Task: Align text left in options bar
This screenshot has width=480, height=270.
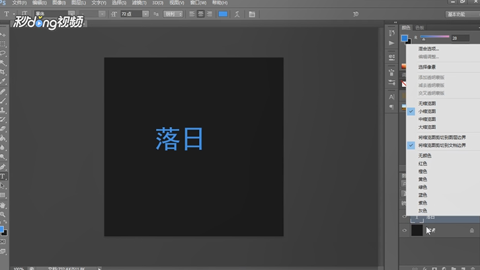Action: 192,14
